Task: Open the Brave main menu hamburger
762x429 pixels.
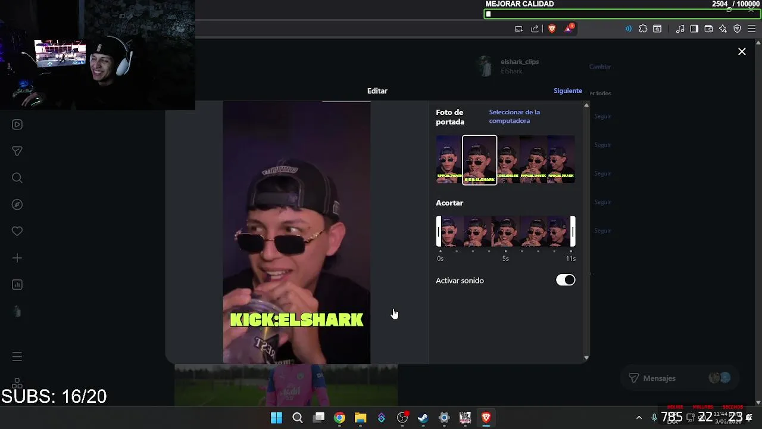Action: [x=752, y=29]
